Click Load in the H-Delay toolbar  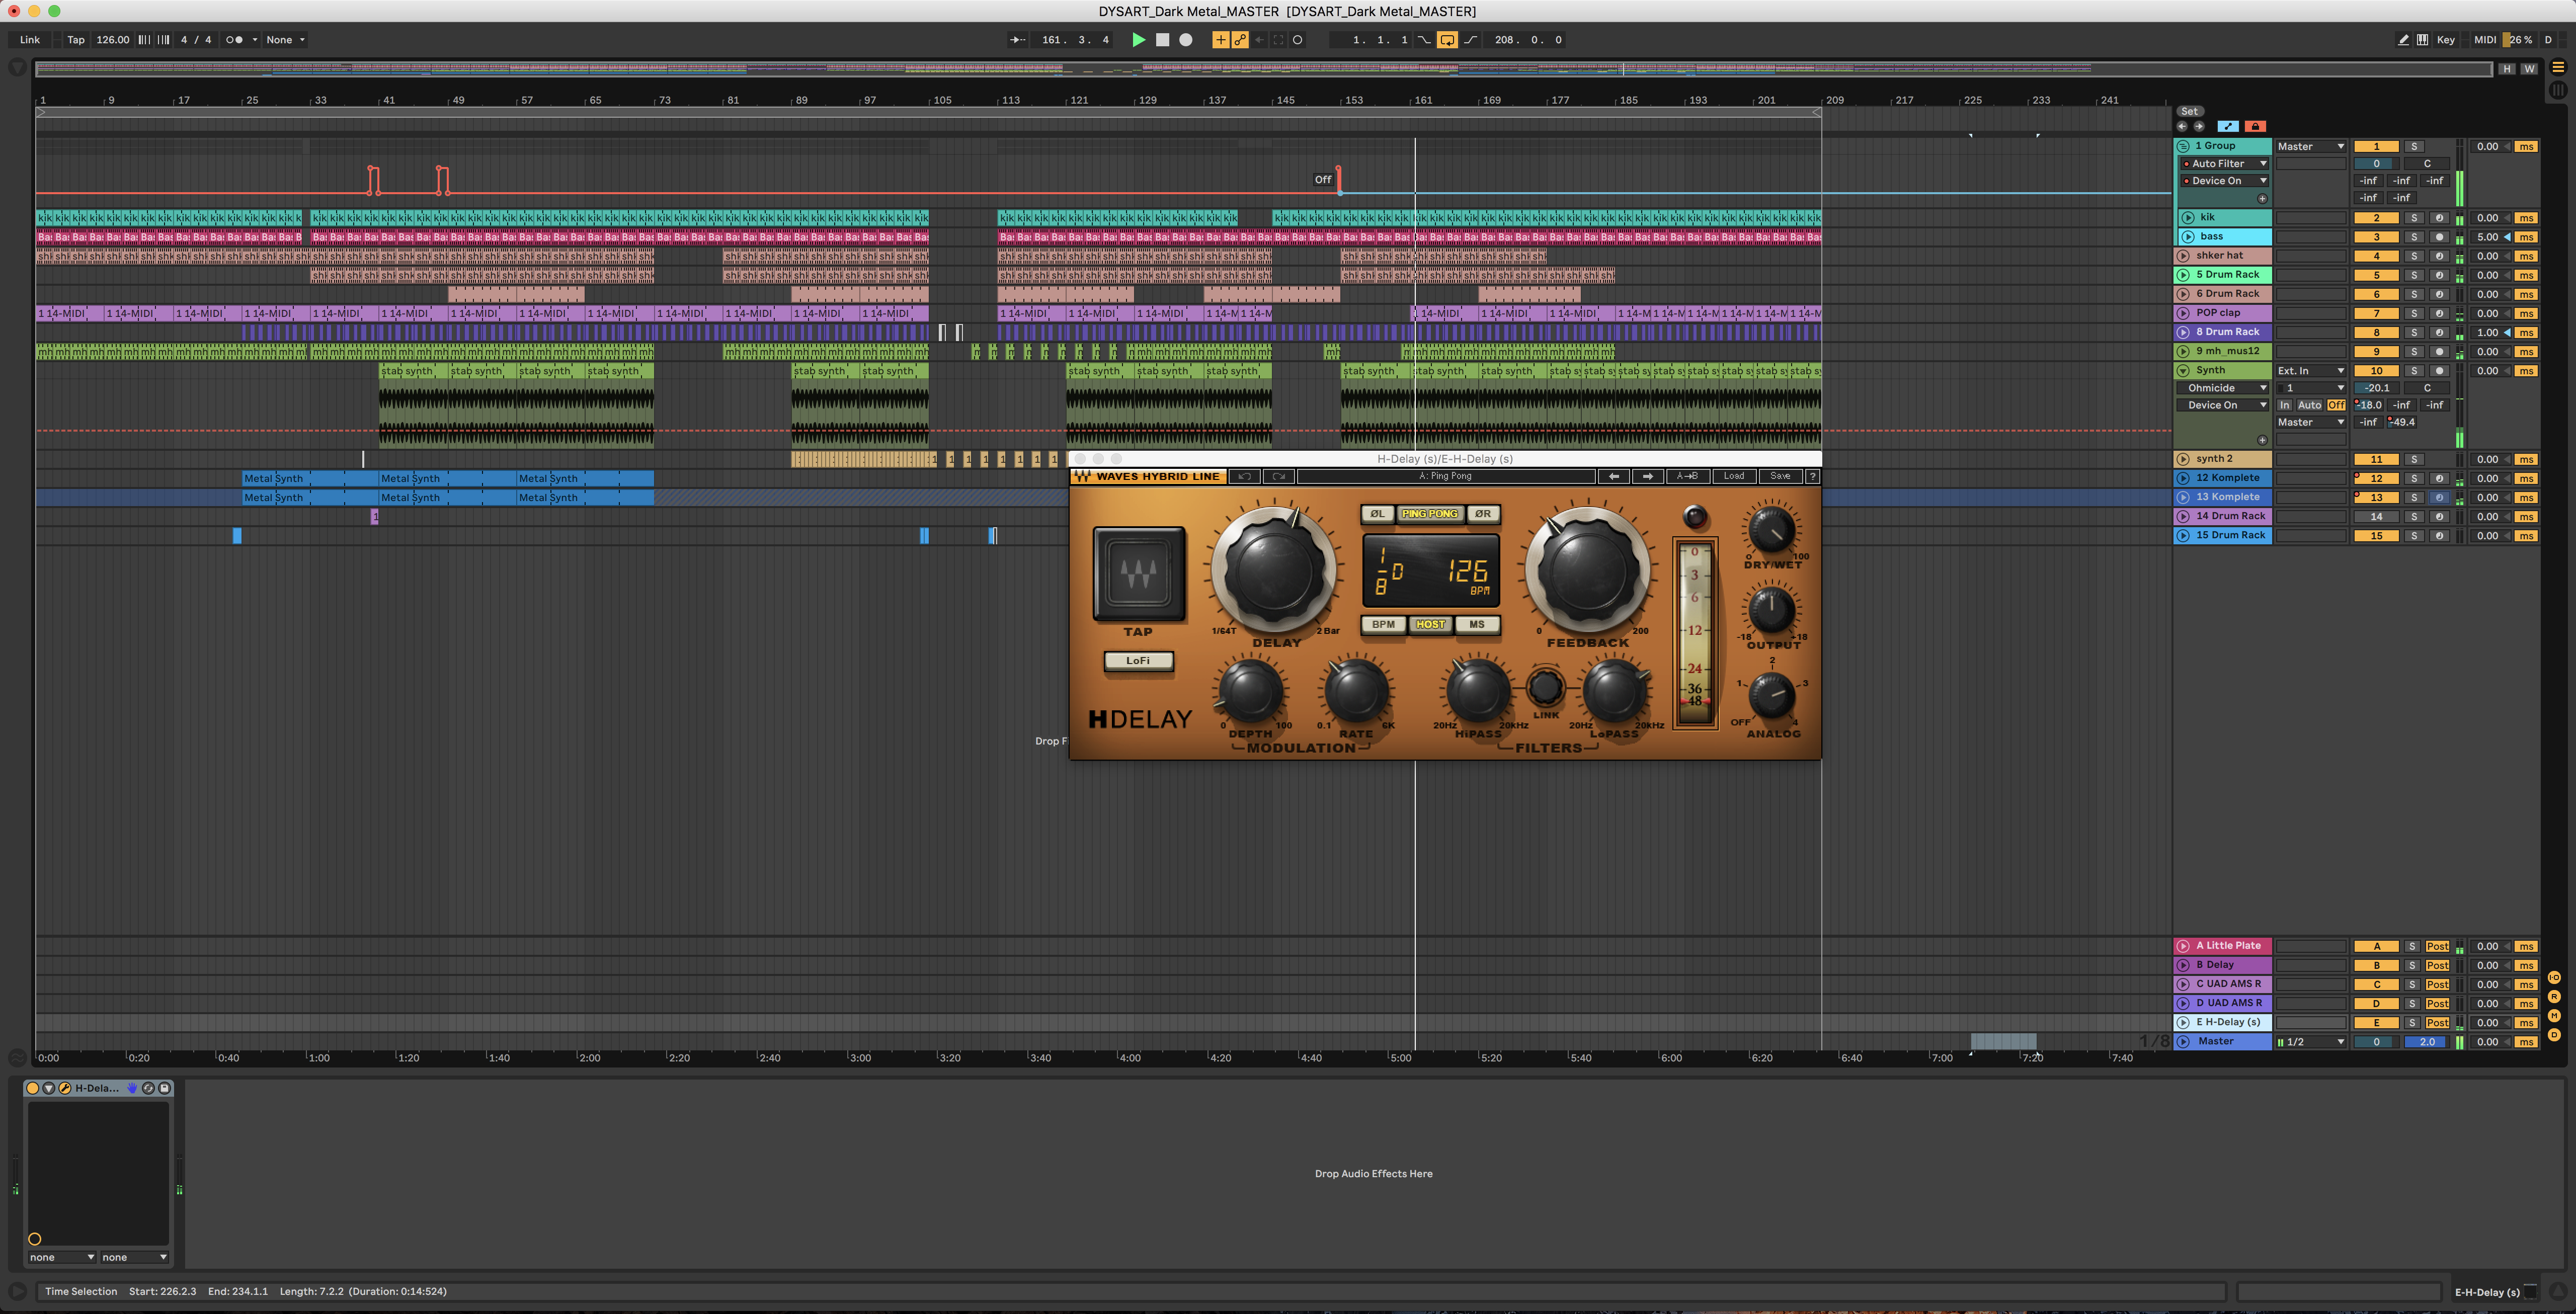(1733, 477)
